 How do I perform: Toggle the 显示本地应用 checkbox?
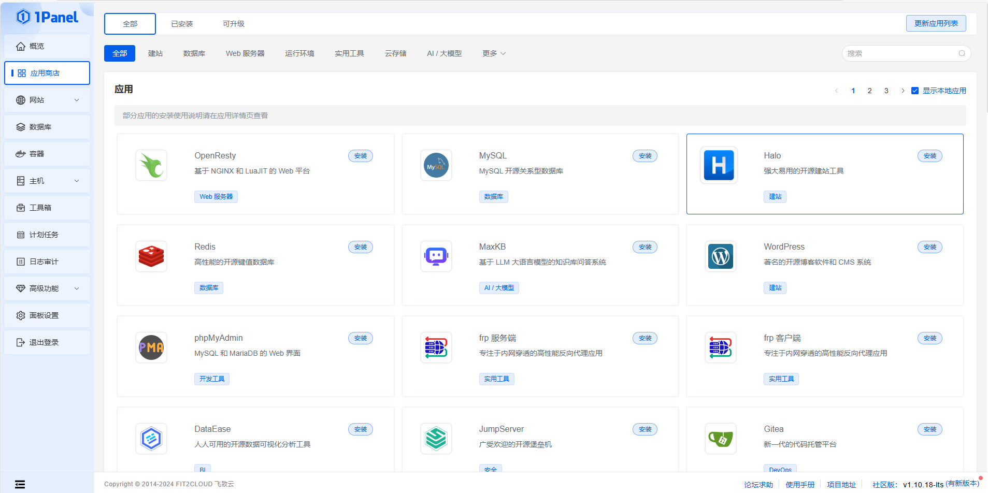click(x=915, y=91)
